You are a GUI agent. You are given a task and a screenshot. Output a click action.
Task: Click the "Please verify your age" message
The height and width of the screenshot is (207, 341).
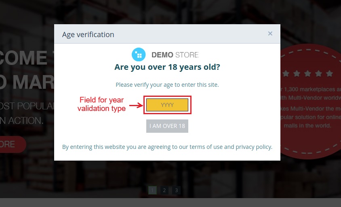coord(167,85)
